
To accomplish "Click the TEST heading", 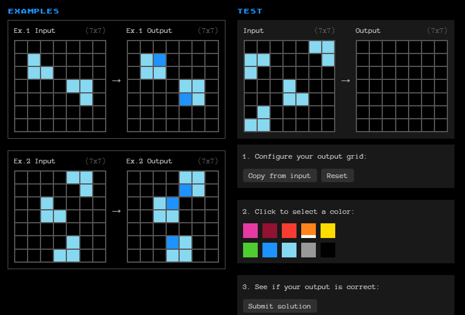I will tap(250, 11).
